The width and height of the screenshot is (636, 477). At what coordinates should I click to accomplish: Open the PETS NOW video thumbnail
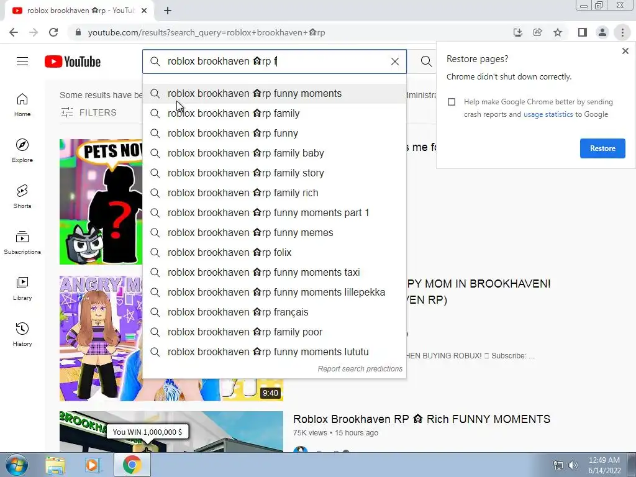(x=101, y=202)
